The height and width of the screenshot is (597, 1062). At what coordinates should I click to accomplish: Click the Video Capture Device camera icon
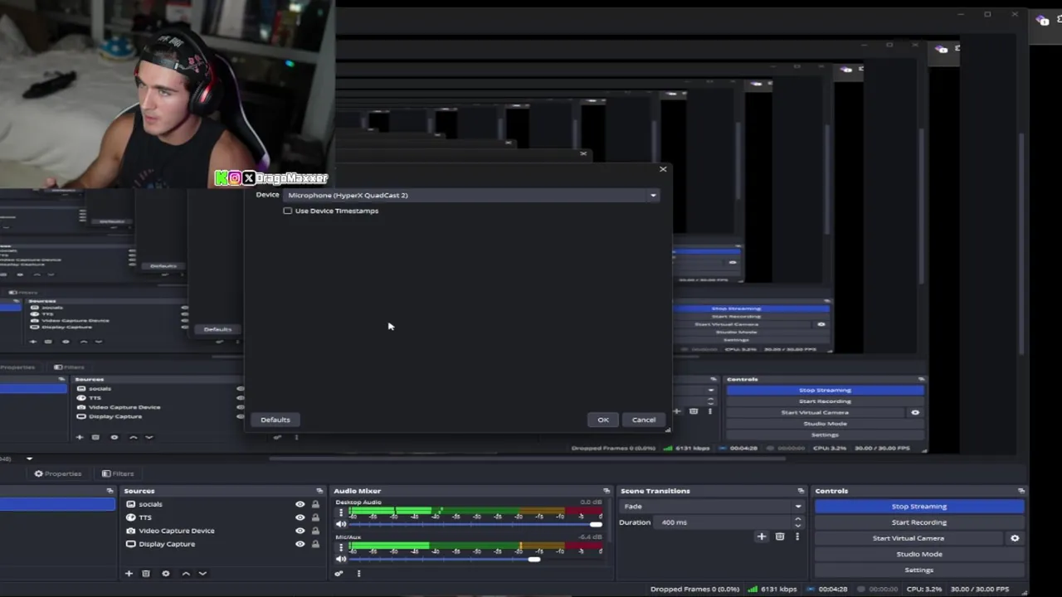point(130,531)
